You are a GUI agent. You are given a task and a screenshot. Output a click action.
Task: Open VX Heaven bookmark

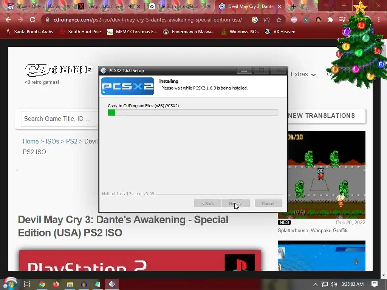[280, 32]
